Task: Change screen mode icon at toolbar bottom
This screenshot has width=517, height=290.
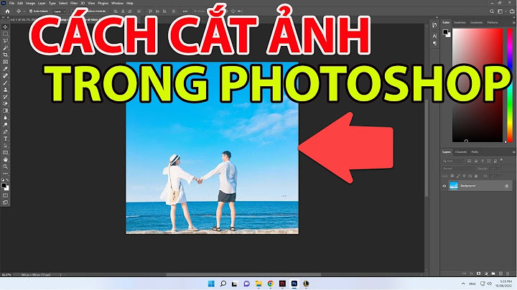Action: click(5, 202)
